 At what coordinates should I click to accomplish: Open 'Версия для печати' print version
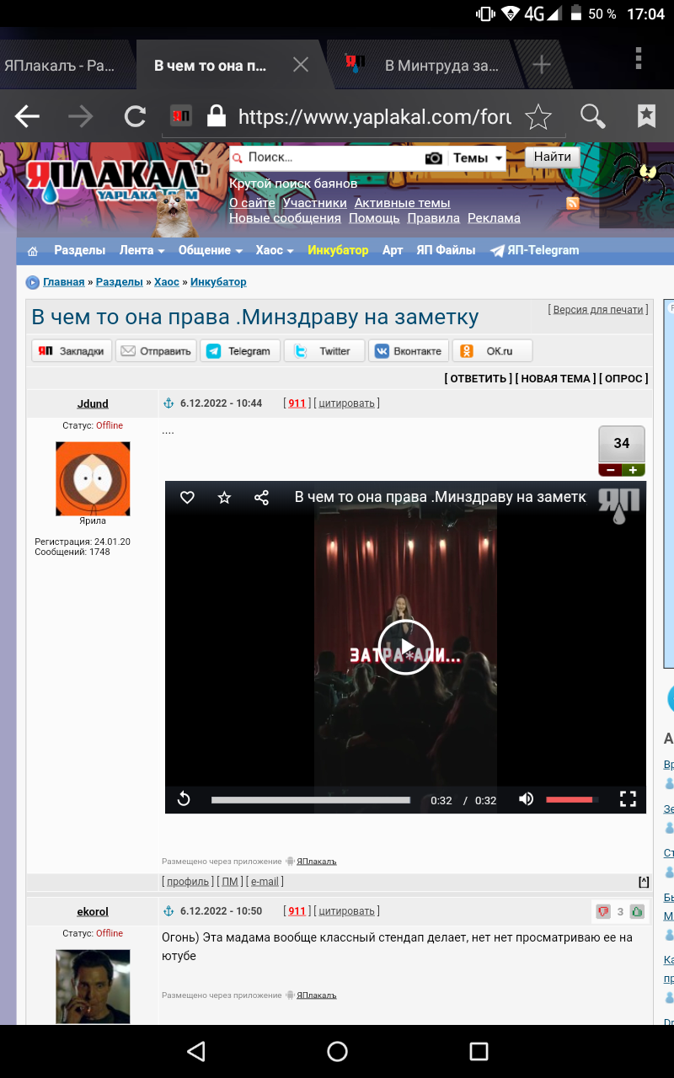598,310
